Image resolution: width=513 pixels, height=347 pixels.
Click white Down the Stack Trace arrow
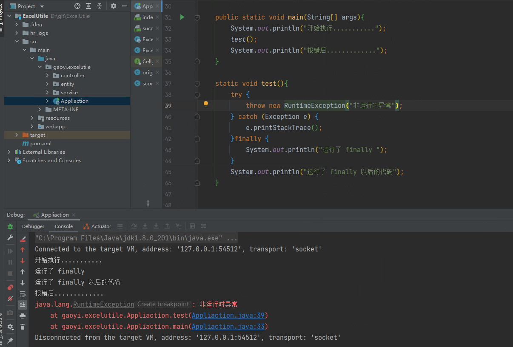click(23, 283)
